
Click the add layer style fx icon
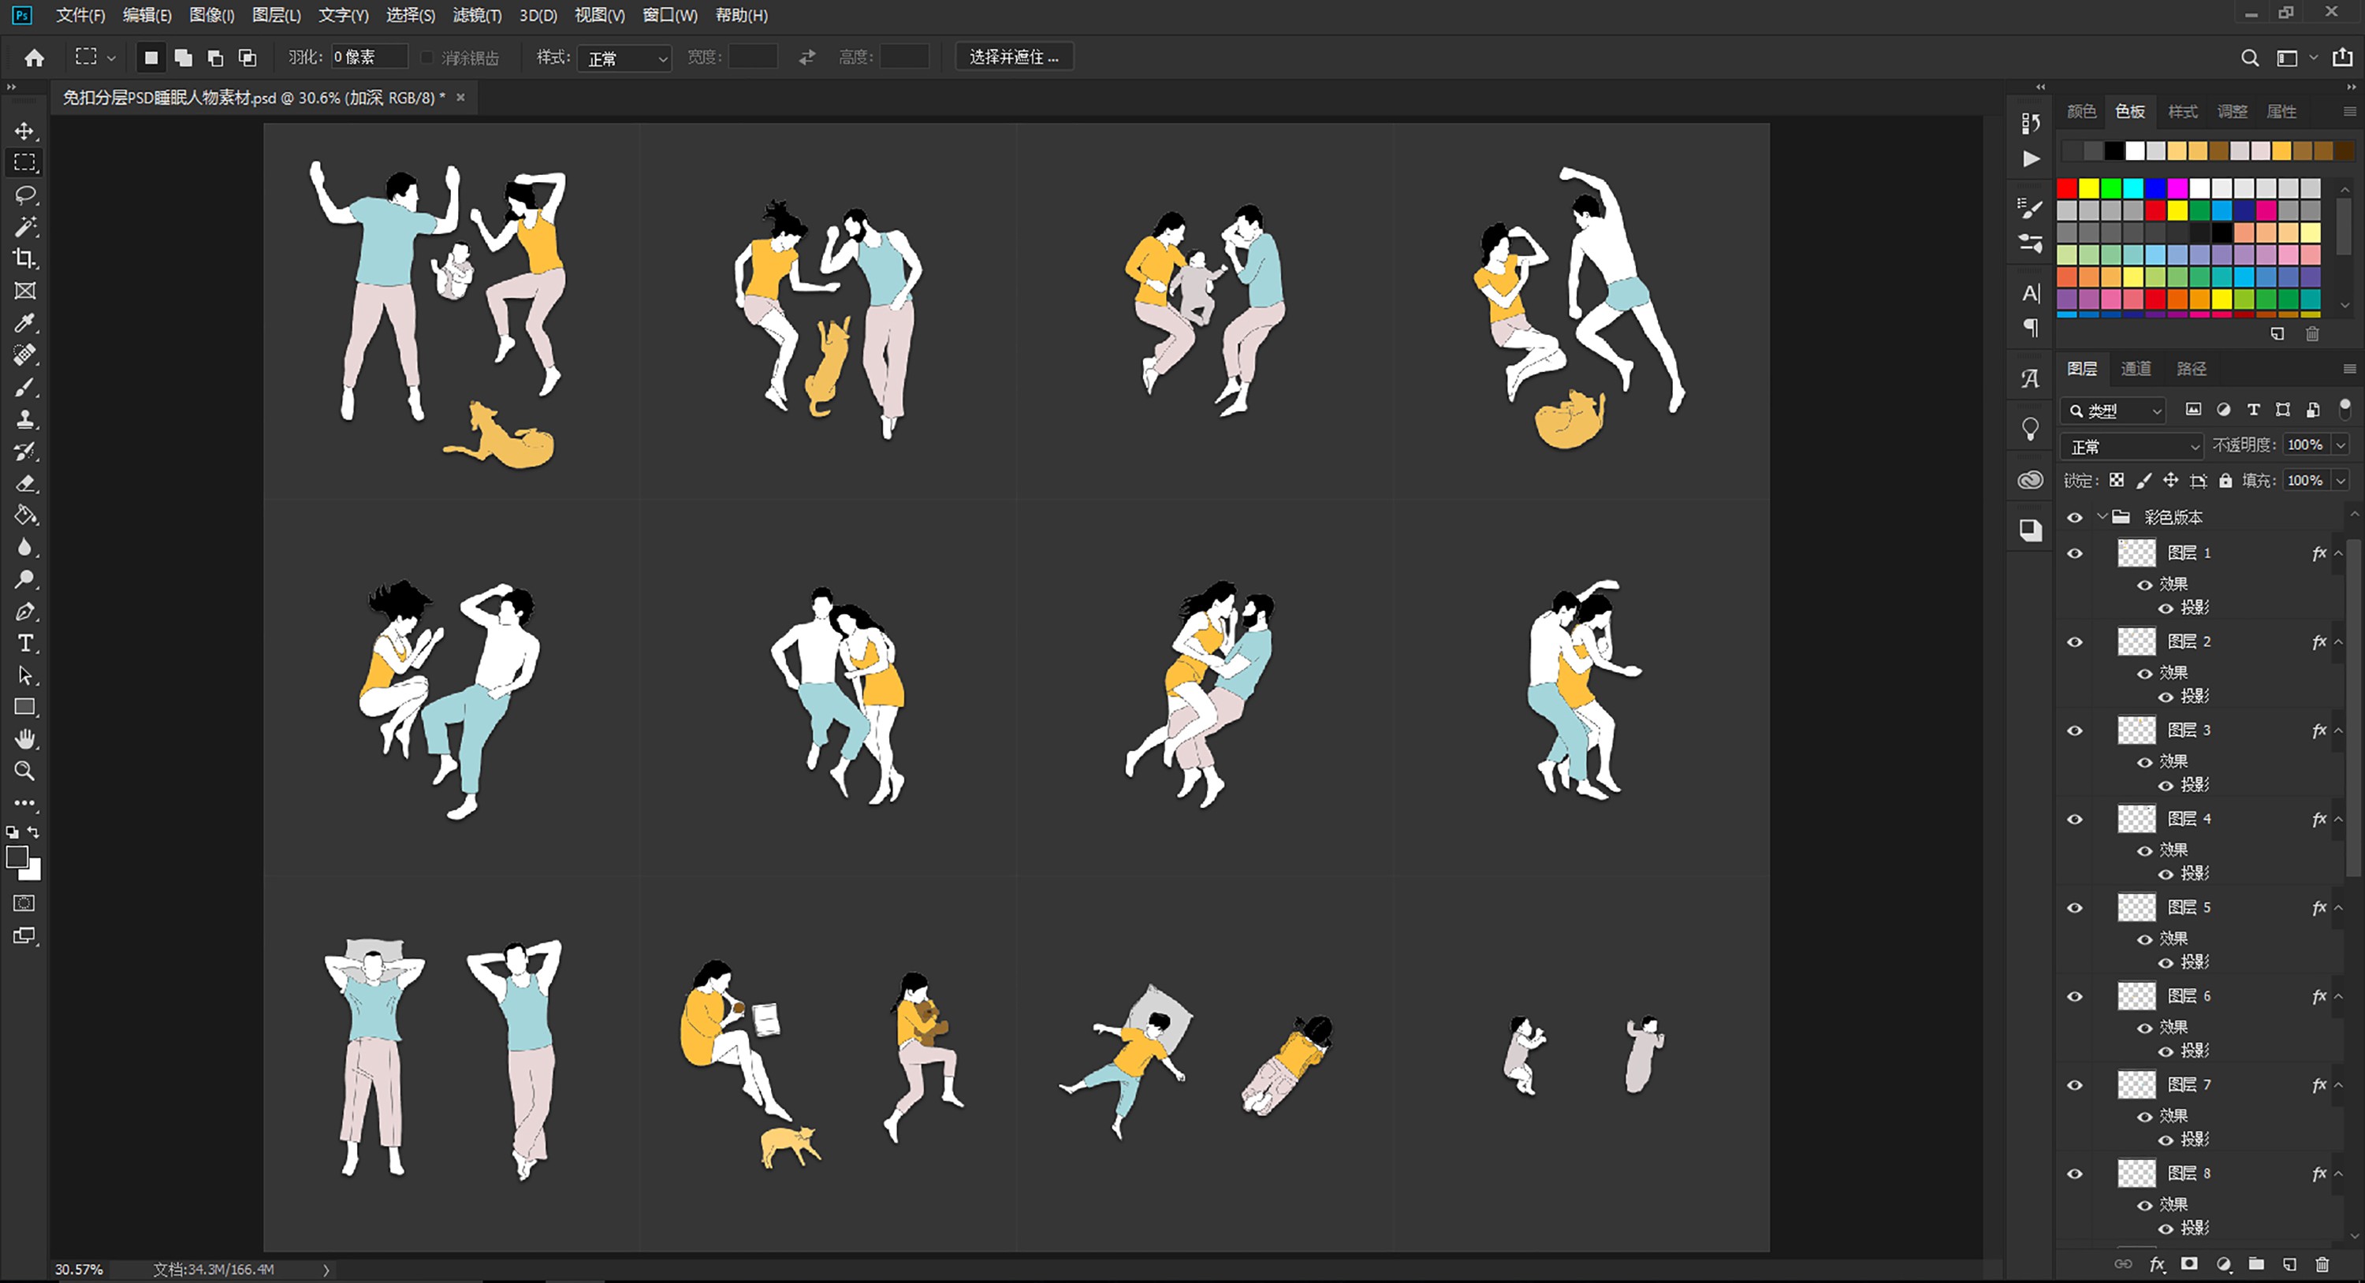(2158, 1265)
